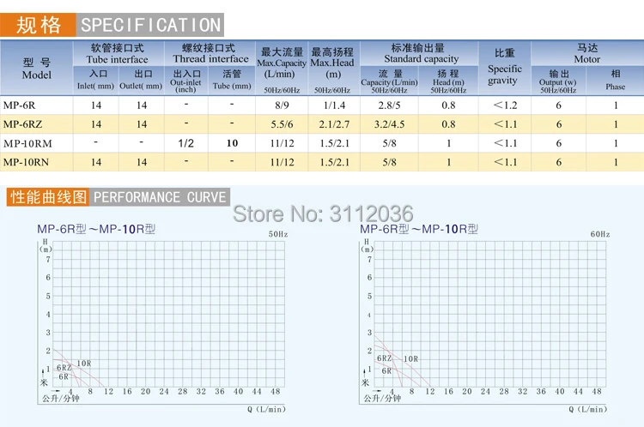Click the "6RZ" curve label in the 50Hz chart
The height and width of the screenshot is (427, 644).
[64, 368]
